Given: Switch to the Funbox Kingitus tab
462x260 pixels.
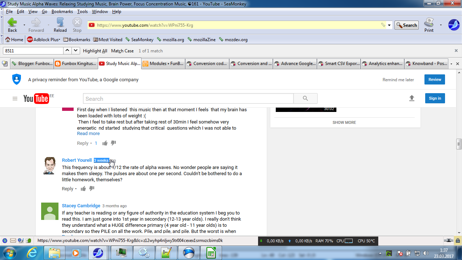Looking at the screenshot, I should [76, 64].
